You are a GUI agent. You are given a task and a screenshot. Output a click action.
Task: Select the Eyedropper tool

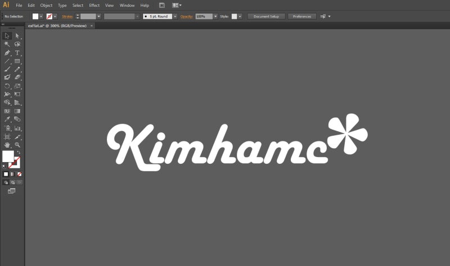point(7,120)
